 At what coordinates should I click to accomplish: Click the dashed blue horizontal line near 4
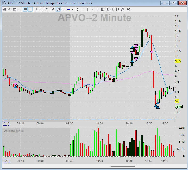89,119
